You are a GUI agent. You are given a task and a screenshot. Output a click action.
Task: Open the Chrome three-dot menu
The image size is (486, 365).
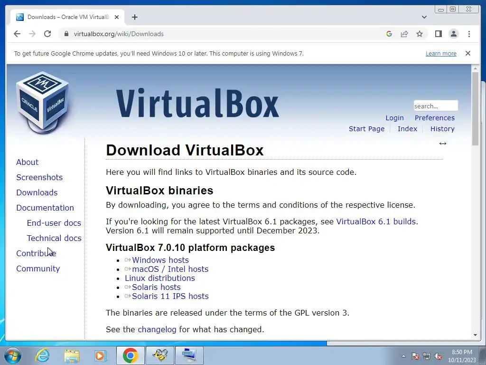[x=469, y=34]
